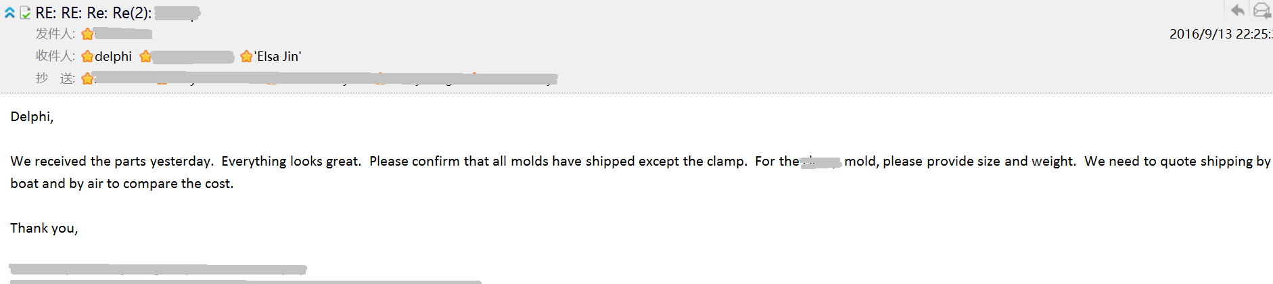Click the star before second redacted recipient
The width and height of the screenshot is (1273, 284).
145,57
